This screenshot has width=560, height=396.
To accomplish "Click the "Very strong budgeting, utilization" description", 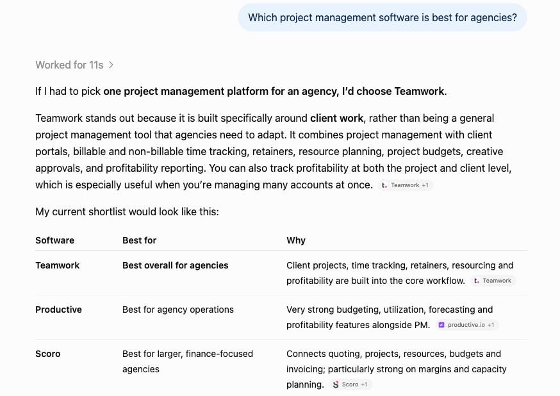I will (x=390, y=317).
